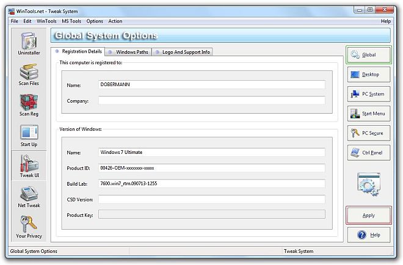Click the Build Lab field
Image resolution: width=403 pixels, height=265 pixels.
pyautogui.click(x=212, y=184)
